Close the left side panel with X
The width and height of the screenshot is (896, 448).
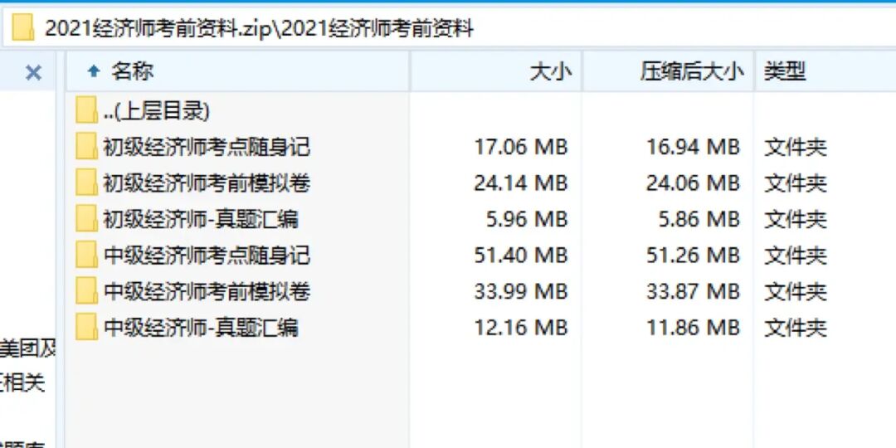click(x=34, y=72)
